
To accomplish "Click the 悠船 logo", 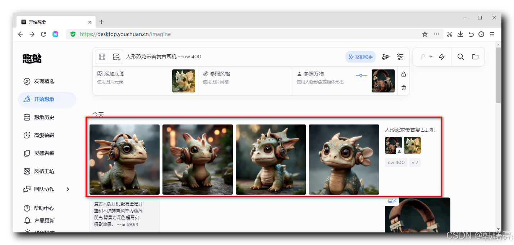I will [32, 58].
